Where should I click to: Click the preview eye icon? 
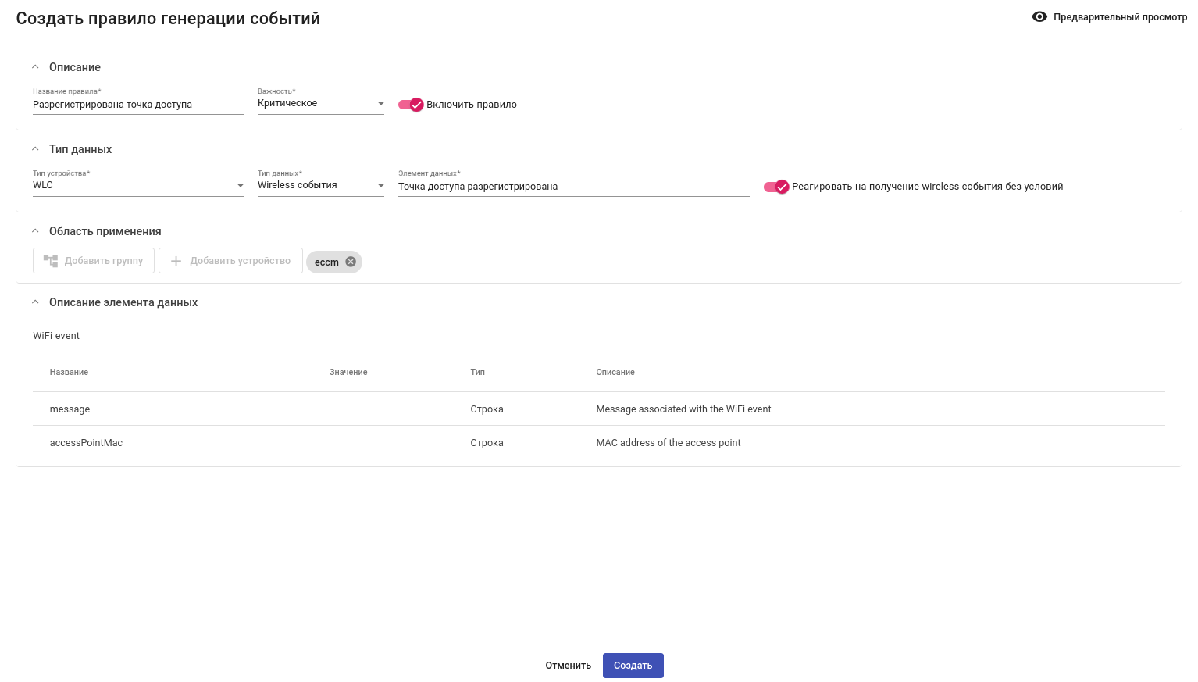(1039, 16)
